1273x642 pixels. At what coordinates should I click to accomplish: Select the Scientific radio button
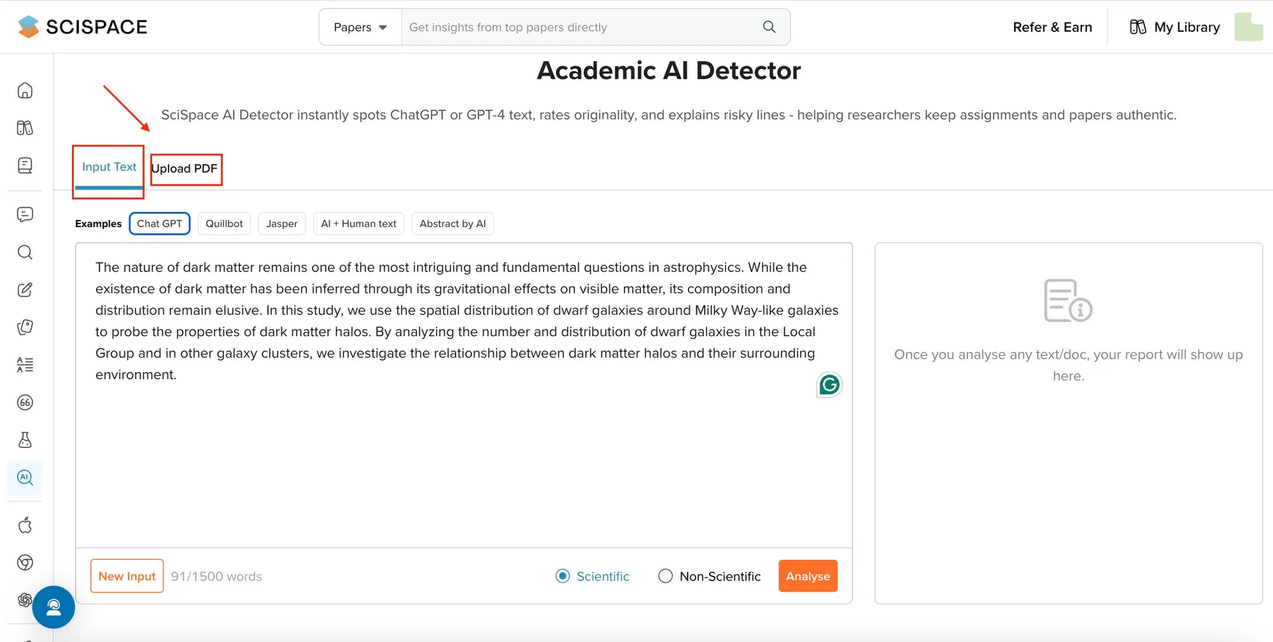(x=562, y=576)
